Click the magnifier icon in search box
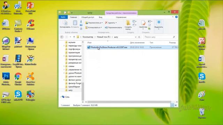223x125 pixels. click(174, 37)
